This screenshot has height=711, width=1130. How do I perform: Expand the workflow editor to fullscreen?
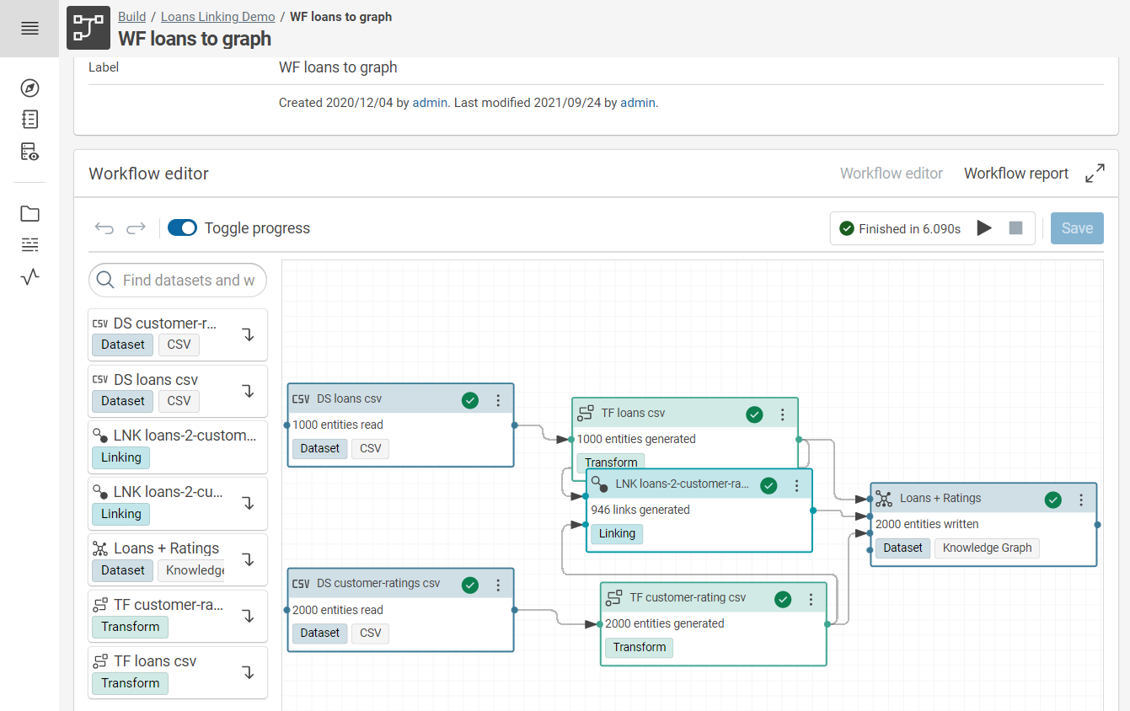(1095, 173)
